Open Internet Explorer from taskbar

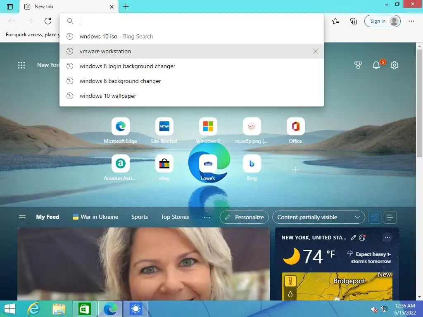point(33,309)
